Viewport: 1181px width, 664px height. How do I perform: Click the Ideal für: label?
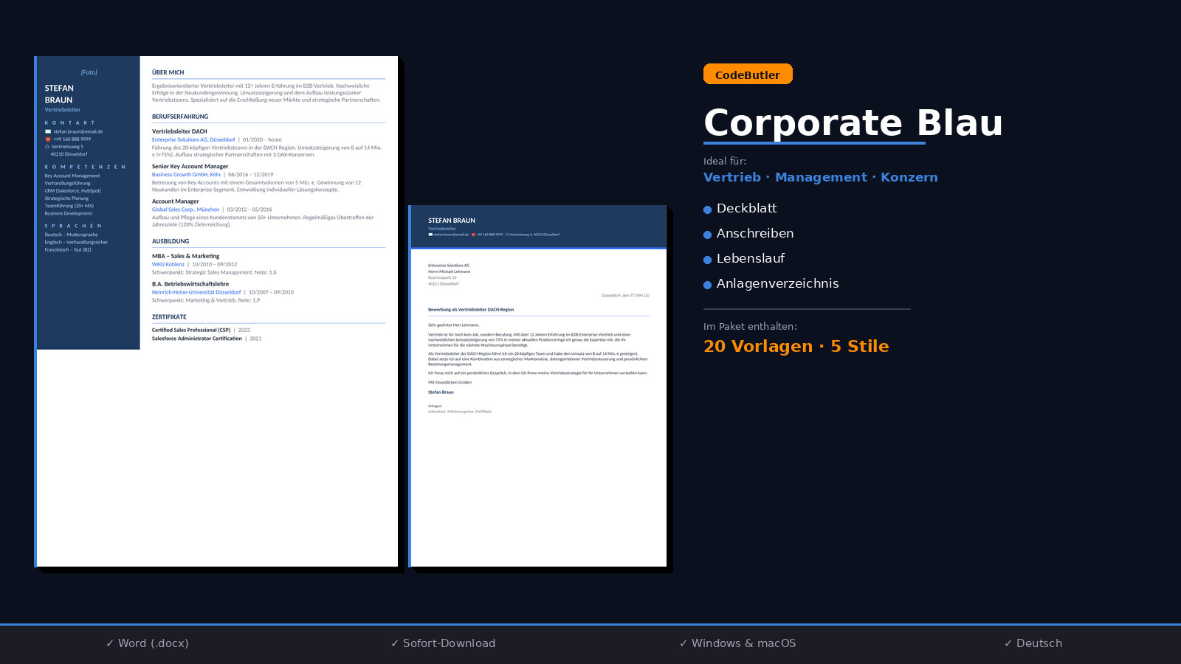coord(725,161)
